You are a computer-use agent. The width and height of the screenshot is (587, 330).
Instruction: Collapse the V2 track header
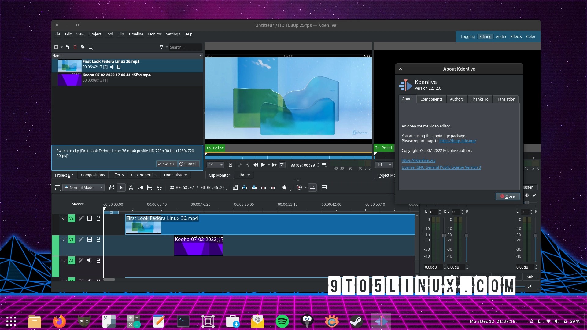tap(63, 218)
